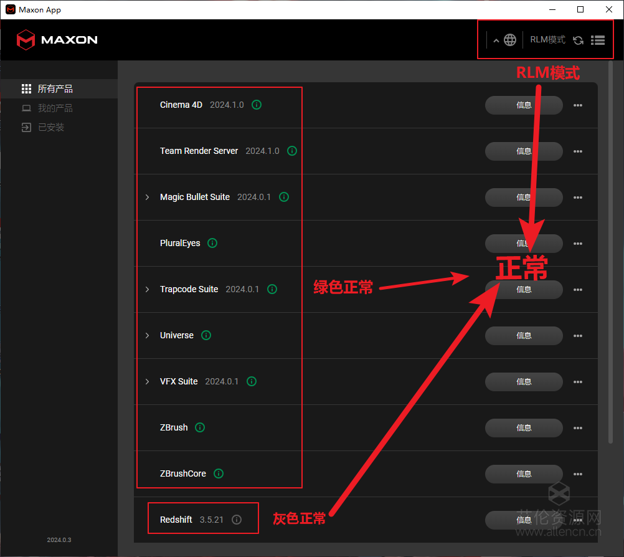Click the PluralEyes product name
The width and height of the screenshot is (624, 557).
[x=180, y=243]
